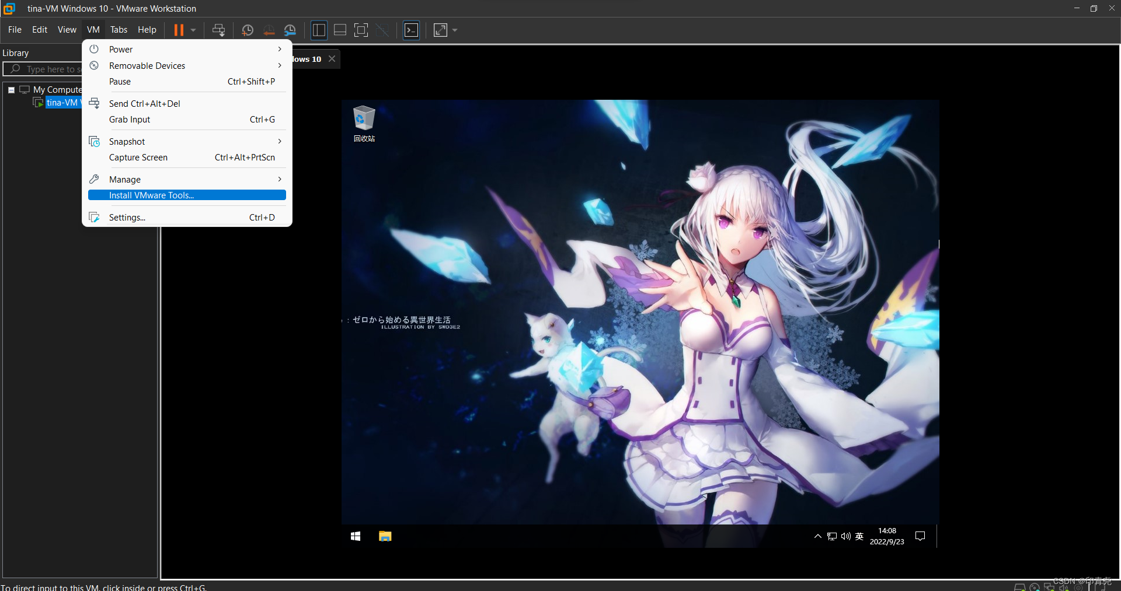
Task: Click Install VMware Tools... menu item
Action: (187, 195)
